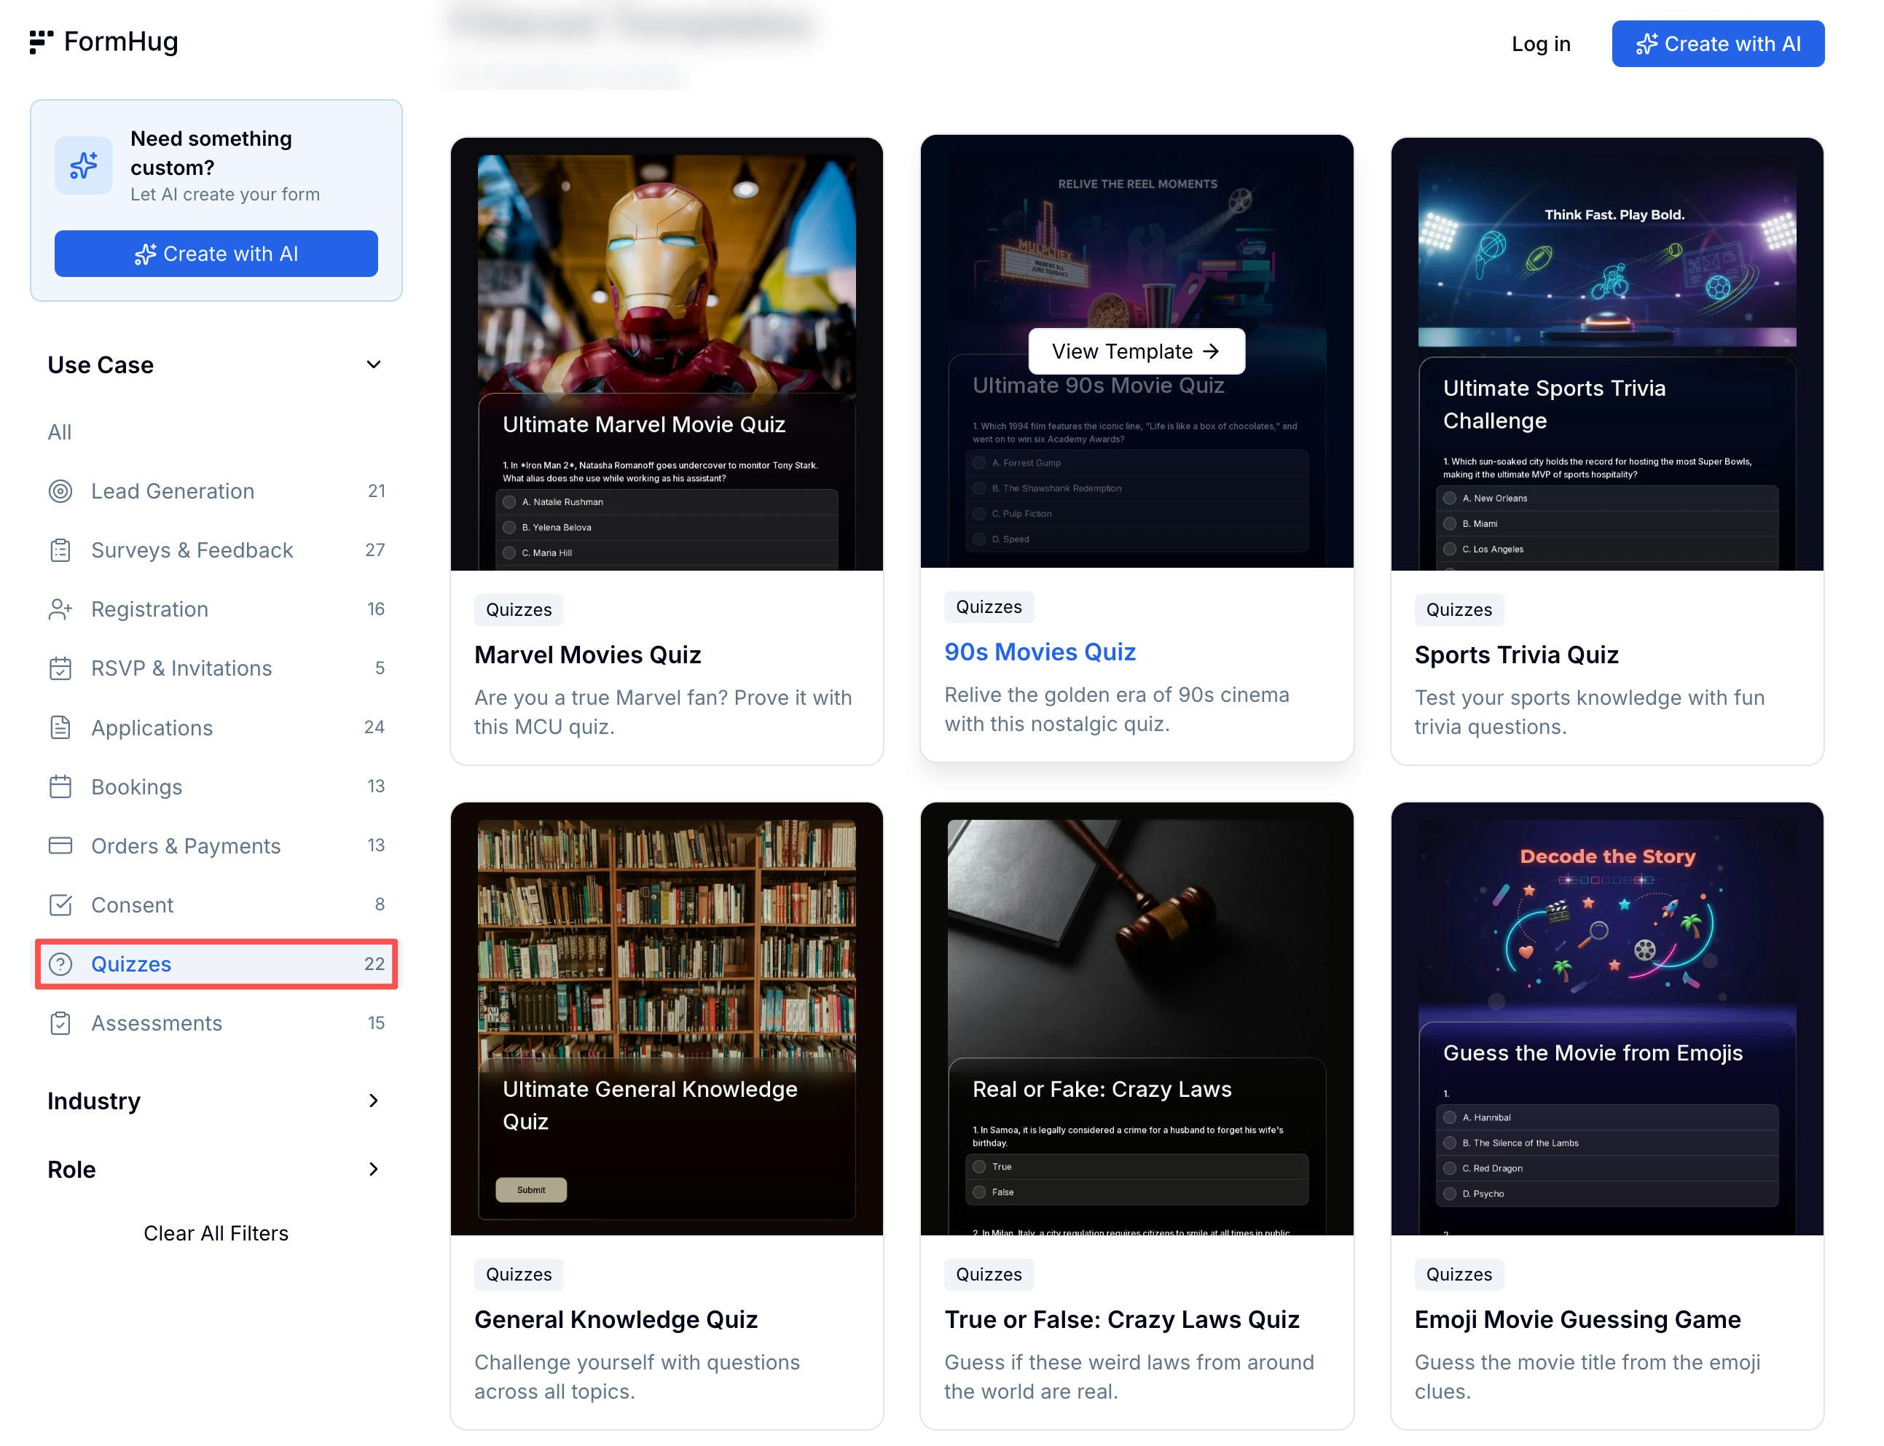The height and width of the screenshot is (1446, 1884).
Task: Click the Submit button in General Knowledge preview
Action: (531, 1189)
